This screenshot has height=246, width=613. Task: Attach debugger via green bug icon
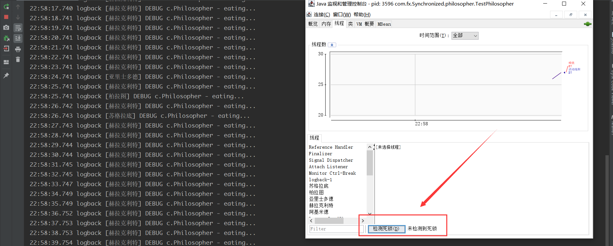pyautogui.click(x=6, y=38)
